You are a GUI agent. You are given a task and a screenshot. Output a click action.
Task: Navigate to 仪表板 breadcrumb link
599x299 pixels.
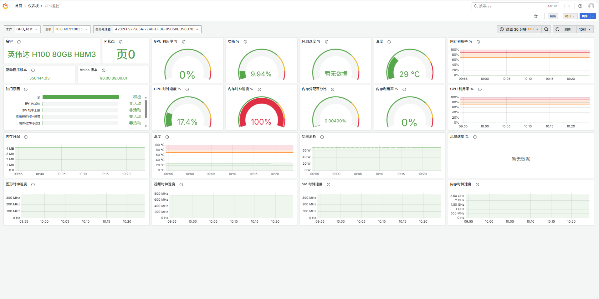pyautogui.click(x=33, y=6)
